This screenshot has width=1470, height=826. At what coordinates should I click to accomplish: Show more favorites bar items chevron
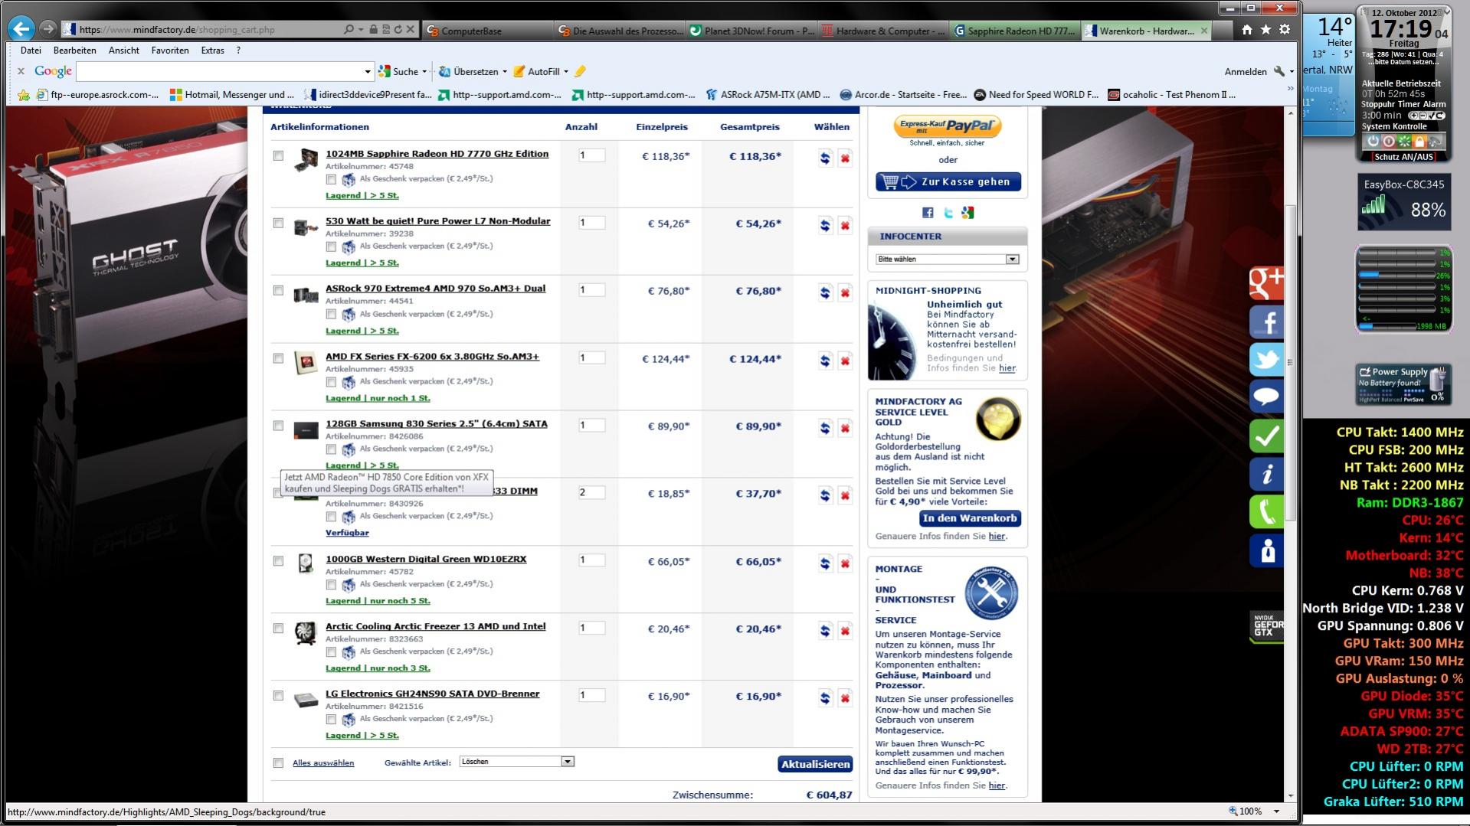(1290, 90)
